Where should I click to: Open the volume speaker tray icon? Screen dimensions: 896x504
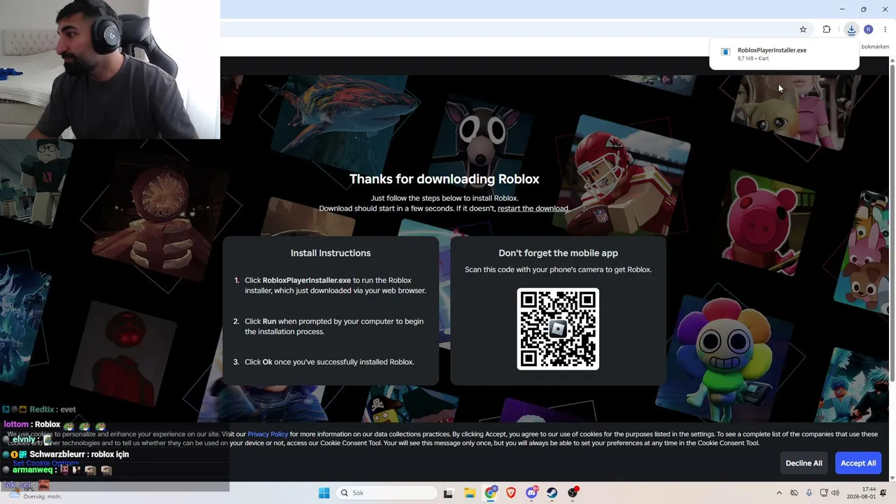tap(835, 493)
